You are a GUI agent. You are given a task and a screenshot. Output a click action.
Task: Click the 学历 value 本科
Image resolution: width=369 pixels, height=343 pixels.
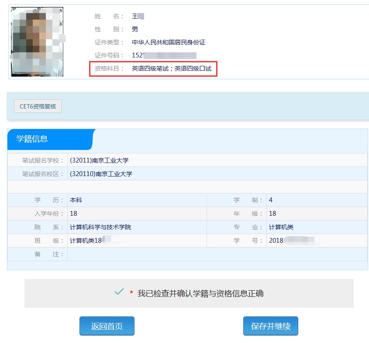point(76,200)
